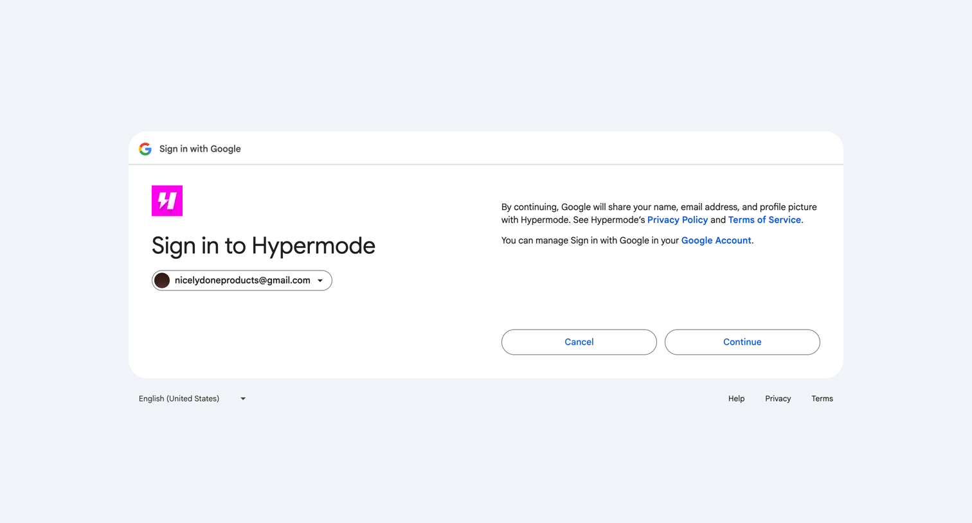This screenshot has width=972, height=523.
Task: Expand the English (United States) language dropdown
Action: tap(193, 398)
